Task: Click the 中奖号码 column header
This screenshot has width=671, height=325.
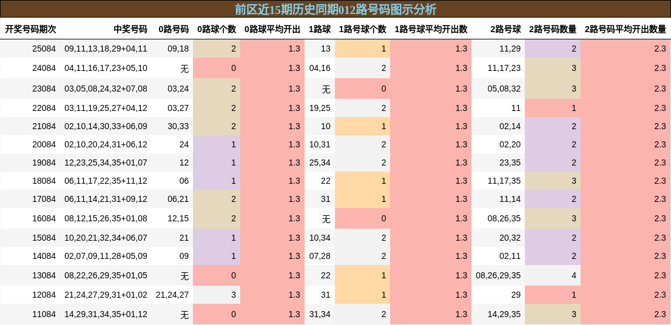Action: point(130,29)
